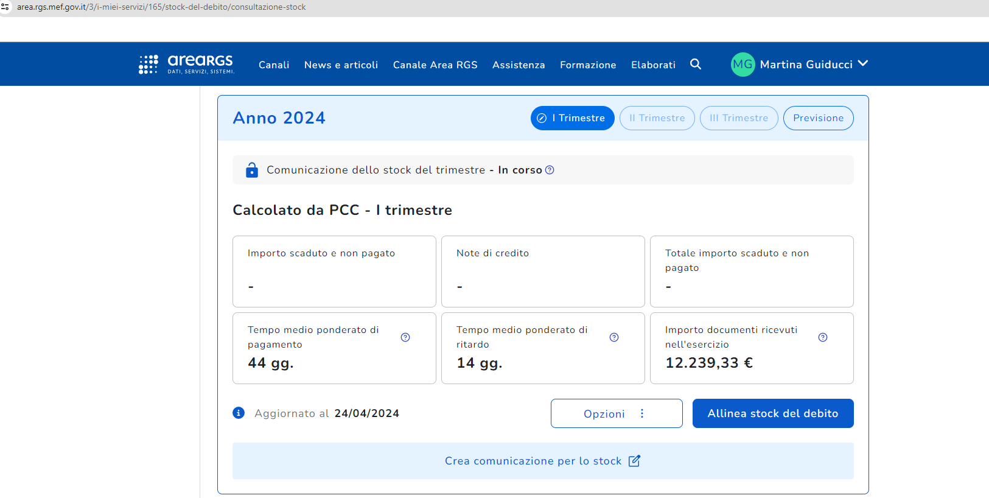Expand the Martina Guiducci user menu
Screen dimensions: 989x498
click(862, 64)
